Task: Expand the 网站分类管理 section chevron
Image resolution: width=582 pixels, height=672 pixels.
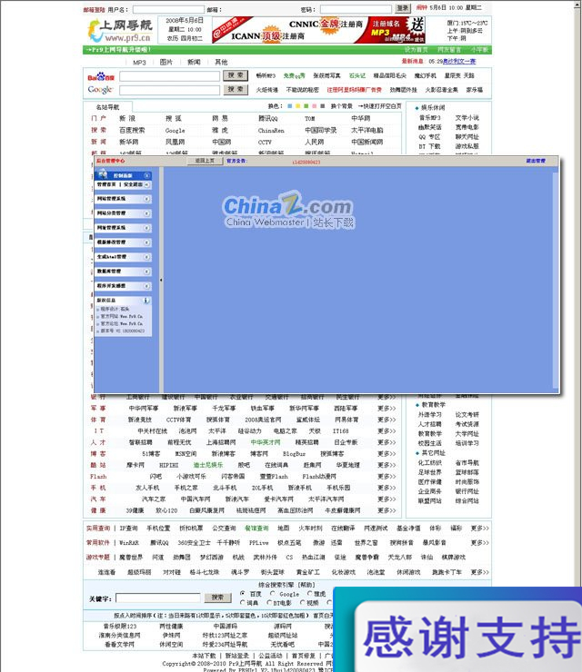Action: [x=146, y=213]
